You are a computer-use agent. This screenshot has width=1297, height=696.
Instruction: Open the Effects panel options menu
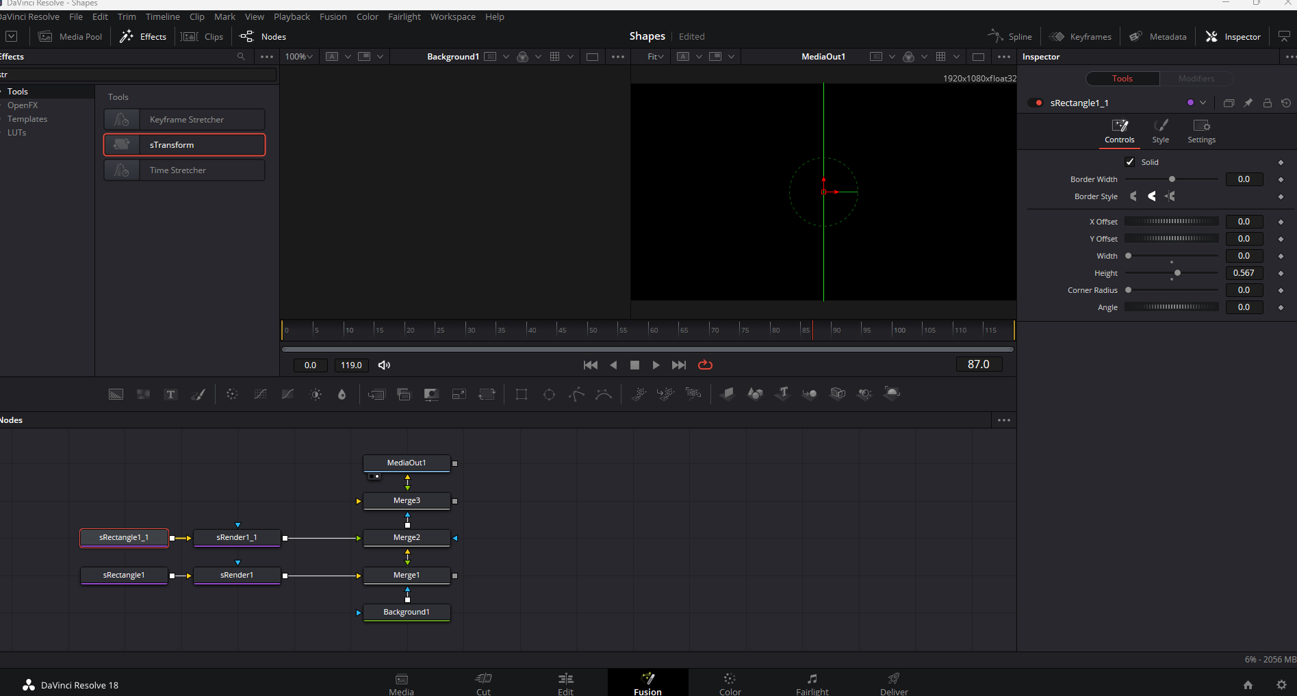267,57
